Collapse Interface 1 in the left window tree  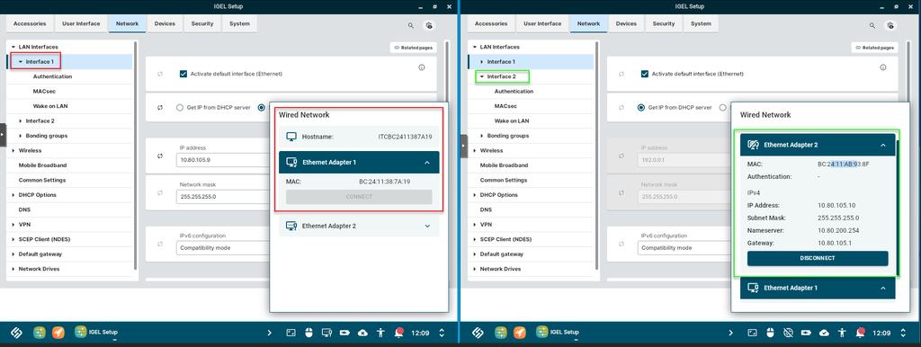click(21, 62)
